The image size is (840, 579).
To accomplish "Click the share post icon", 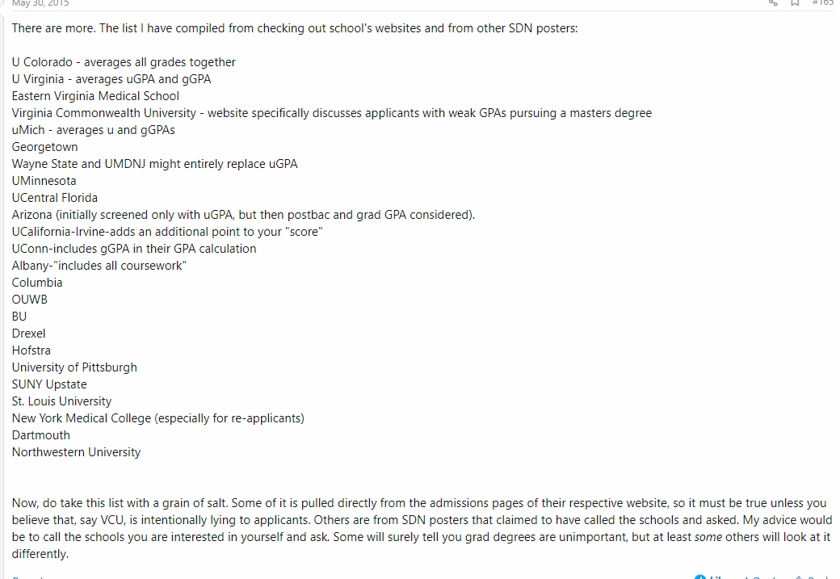I will (772, 2).
